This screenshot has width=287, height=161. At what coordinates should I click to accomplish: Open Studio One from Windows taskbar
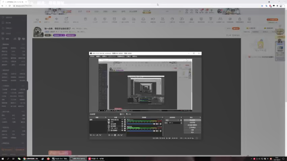click(x=60, y=159)
